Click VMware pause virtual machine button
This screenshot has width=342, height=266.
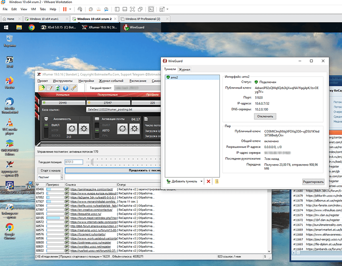pos(65,9)
